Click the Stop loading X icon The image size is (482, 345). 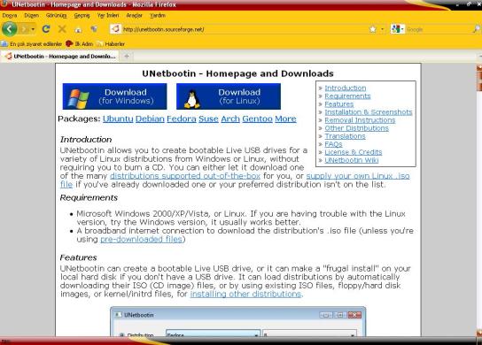62,29
